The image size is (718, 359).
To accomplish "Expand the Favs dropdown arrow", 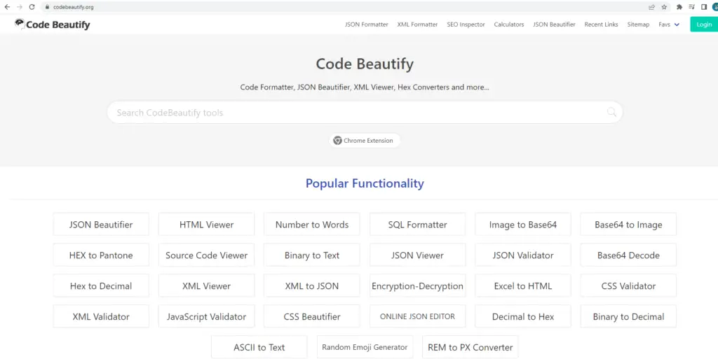I will [677, 24].
